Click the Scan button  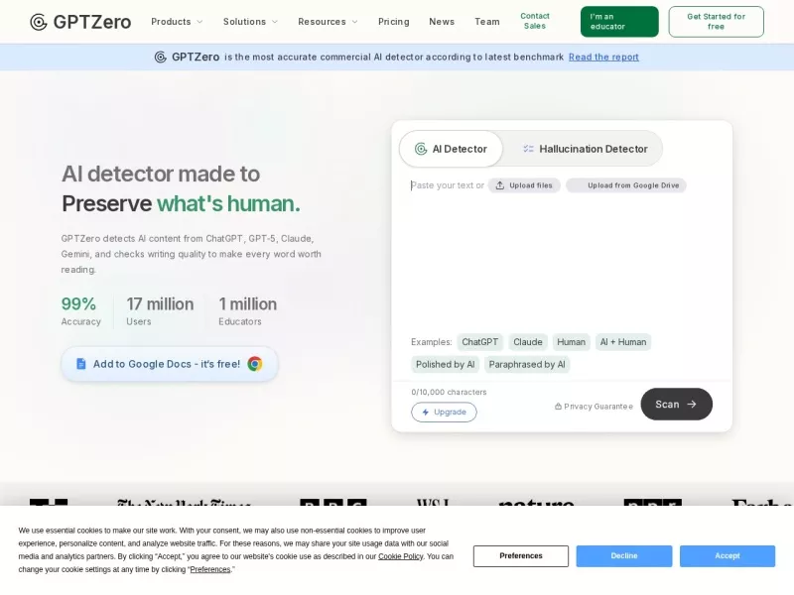677,405
